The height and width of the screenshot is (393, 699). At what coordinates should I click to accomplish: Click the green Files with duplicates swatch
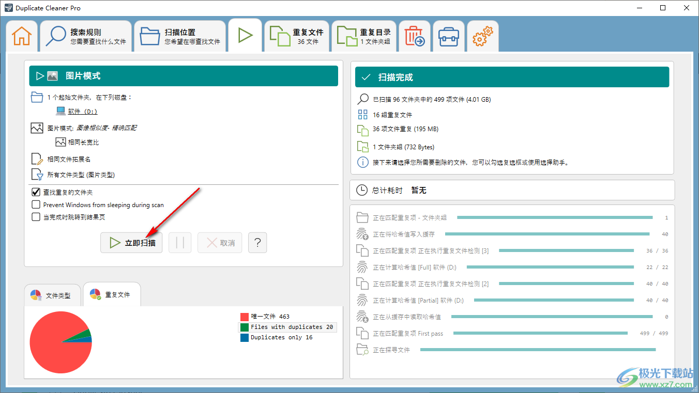(x=245, y=327)
